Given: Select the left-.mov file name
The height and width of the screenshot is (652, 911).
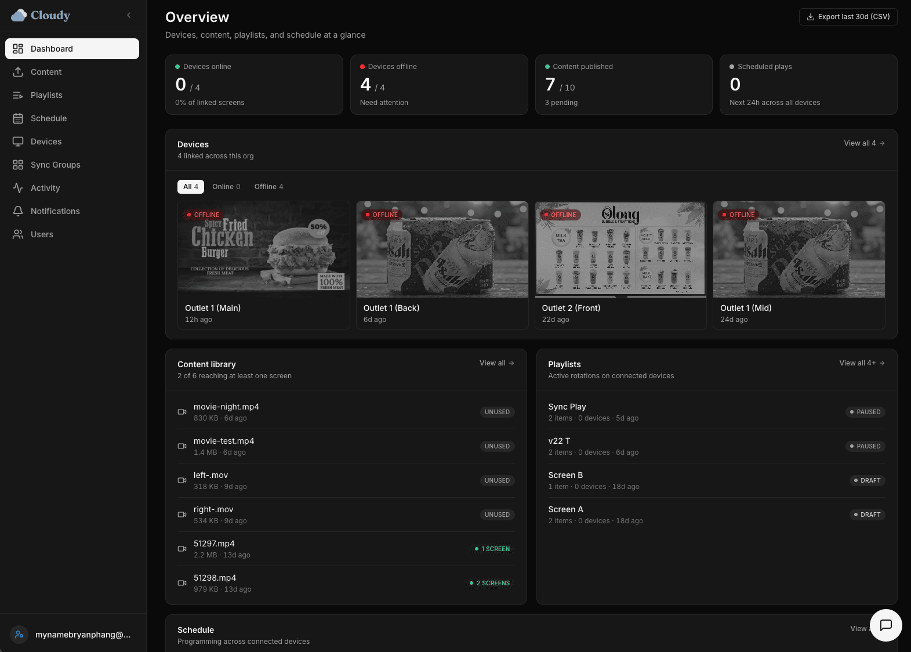Looking at the screenshot, I should pos(211,475).
